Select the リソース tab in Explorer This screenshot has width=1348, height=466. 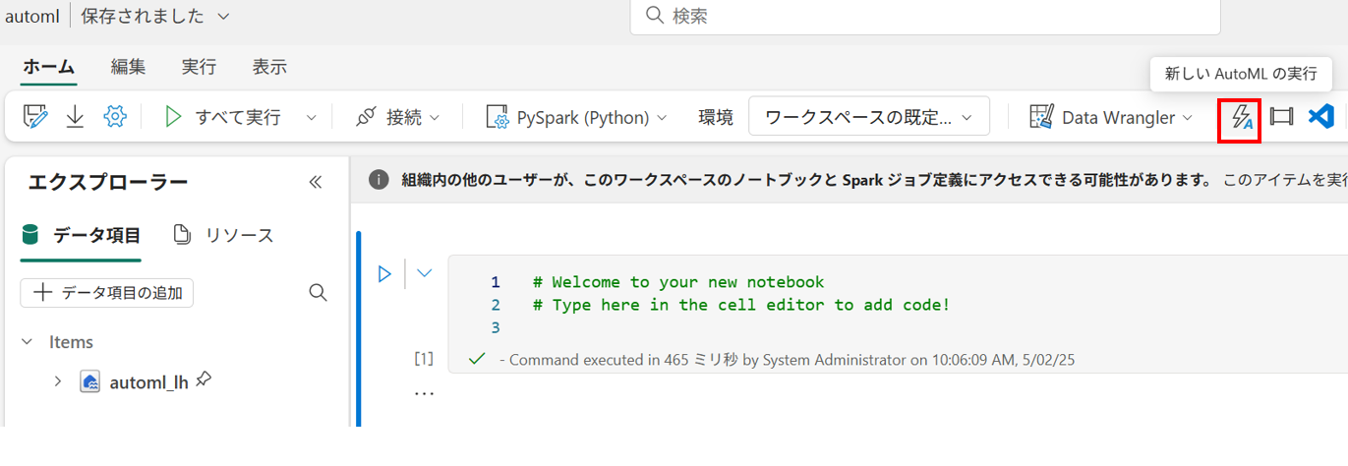pyautogui.click(x=223, y=235)
